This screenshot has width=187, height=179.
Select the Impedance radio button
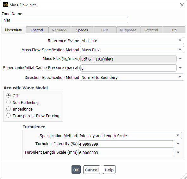click(9, 109)
